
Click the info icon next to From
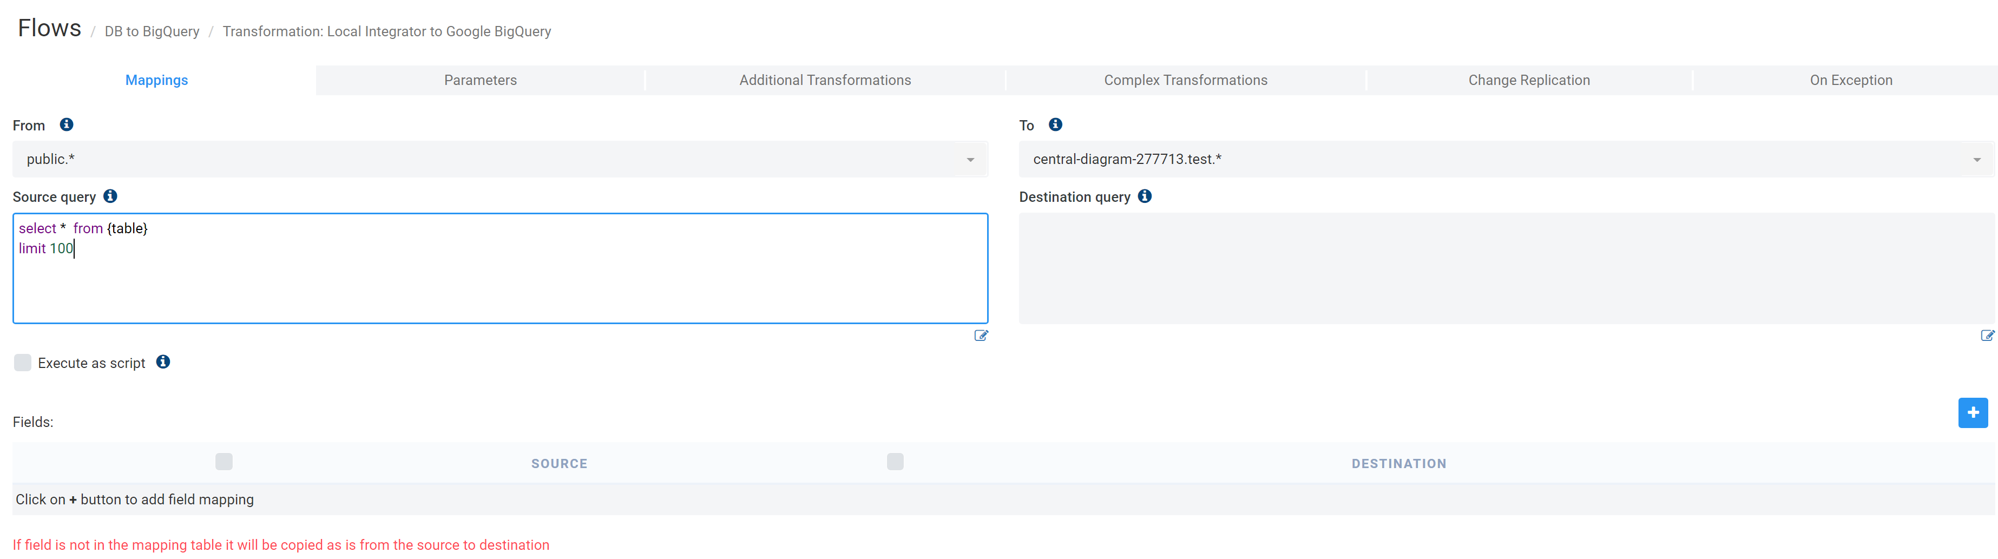tap(67, 124)
